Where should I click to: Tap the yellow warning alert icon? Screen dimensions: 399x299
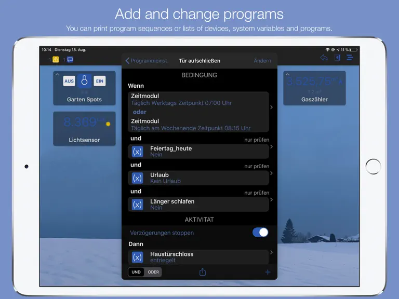56,60
